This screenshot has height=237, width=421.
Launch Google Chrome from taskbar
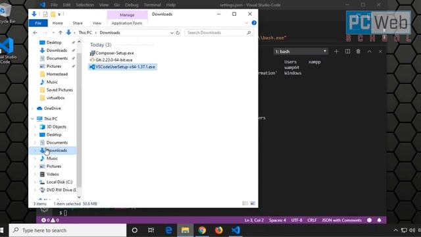coord(202,230)
